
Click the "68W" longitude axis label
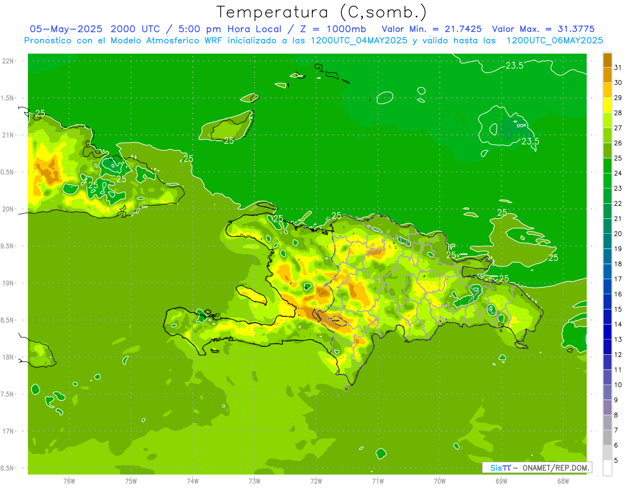563,481
